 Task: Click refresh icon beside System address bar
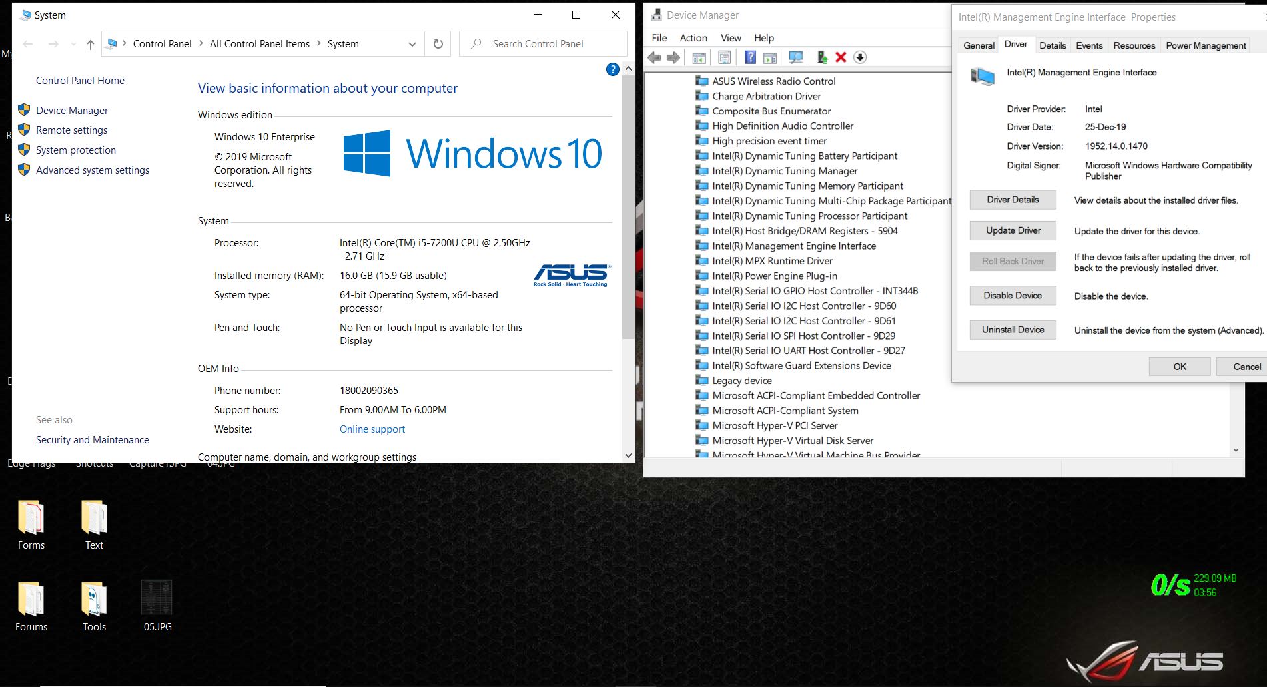438,44
